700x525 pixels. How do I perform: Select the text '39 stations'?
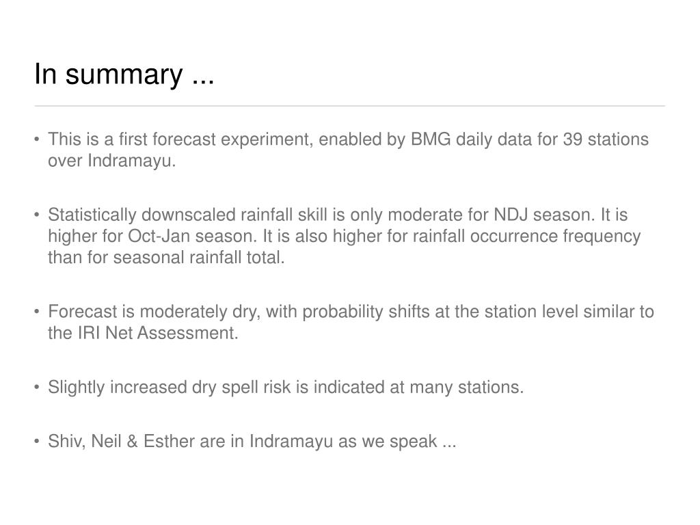click(x=606, y=139)
